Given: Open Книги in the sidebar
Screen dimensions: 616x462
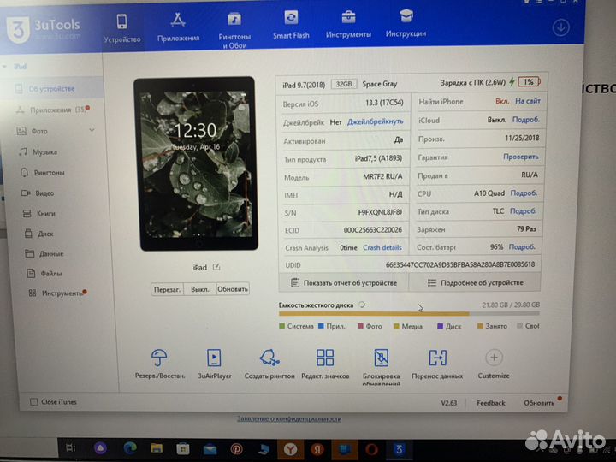Looking at the screenshot, I should [38, 213].
